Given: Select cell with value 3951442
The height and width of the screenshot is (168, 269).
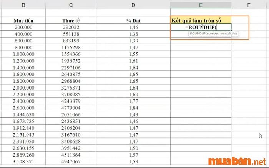Looking at the screenshot, I should click(x=71, y=148).
